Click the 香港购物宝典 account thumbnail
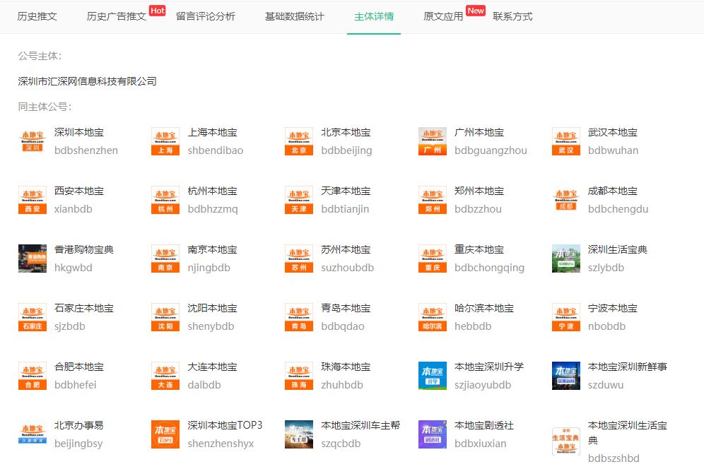The width and height of the screenshot is (704, 469). 33,259
